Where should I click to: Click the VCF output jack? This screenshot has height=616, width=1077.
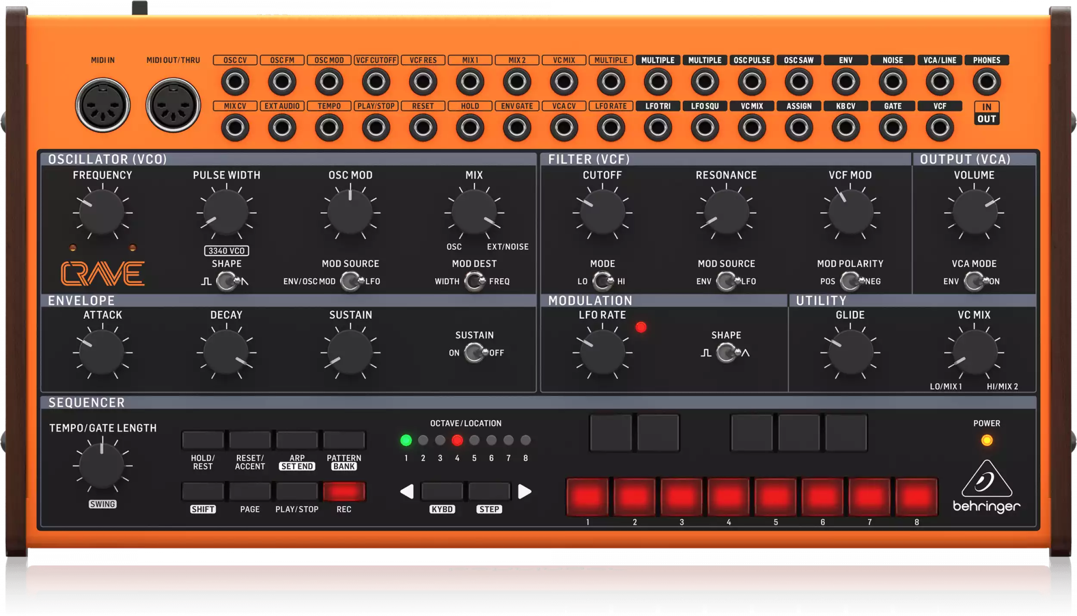940,127
